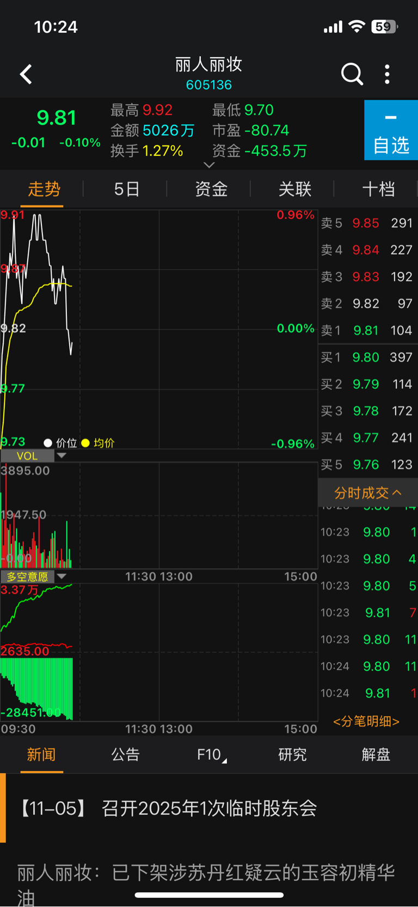Tap the 买4 order row 9.77
This screenshot has height=907, width=418.
pos(367,437)
